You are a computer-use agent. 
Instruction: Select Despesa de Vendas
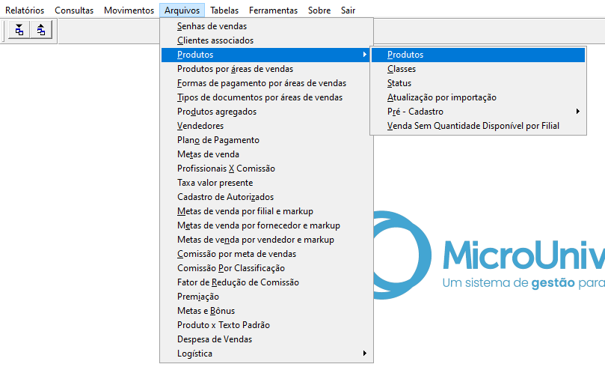pyautogui.click(x=215, y=339)
